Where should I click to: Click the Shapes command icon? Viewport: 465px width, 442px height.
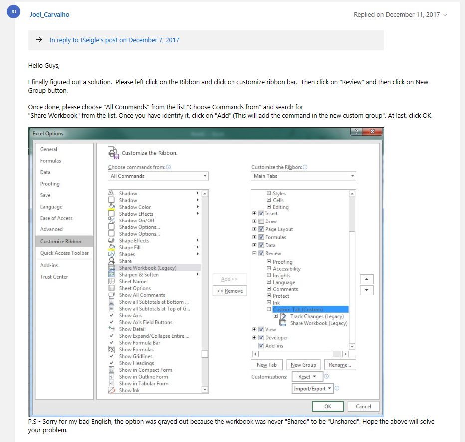[111, 254]
